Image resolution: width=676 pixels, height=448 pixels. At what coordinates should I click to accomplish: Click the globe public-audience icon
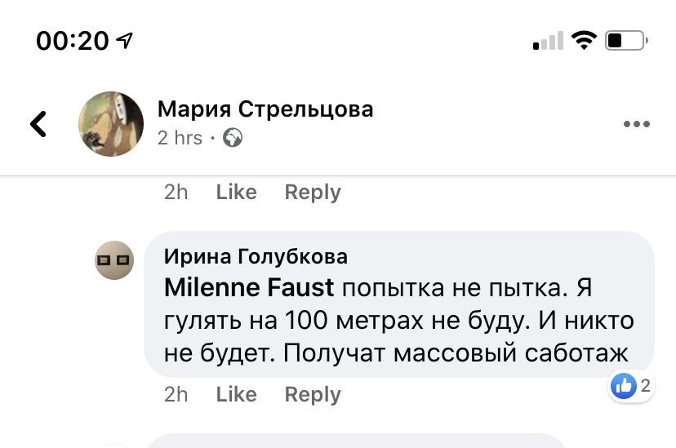click(233, 138)
